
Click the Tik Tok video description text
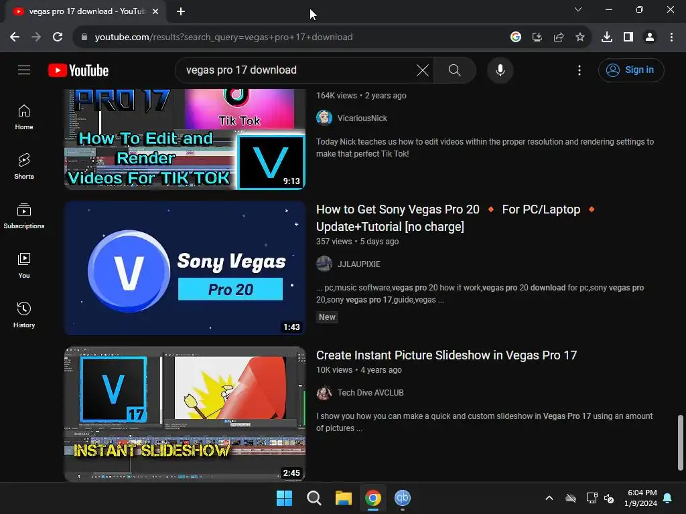pyautogui.click(x=485, y=148)
